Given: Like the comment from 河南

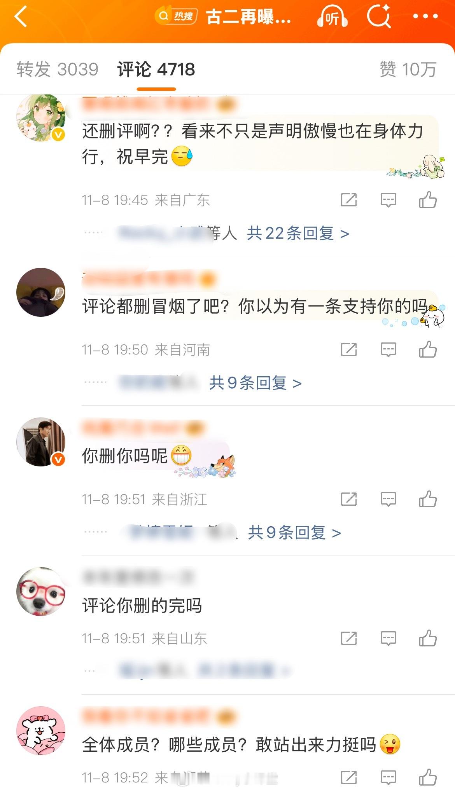Looking at the screenshot, I should [x=428, y=349].
